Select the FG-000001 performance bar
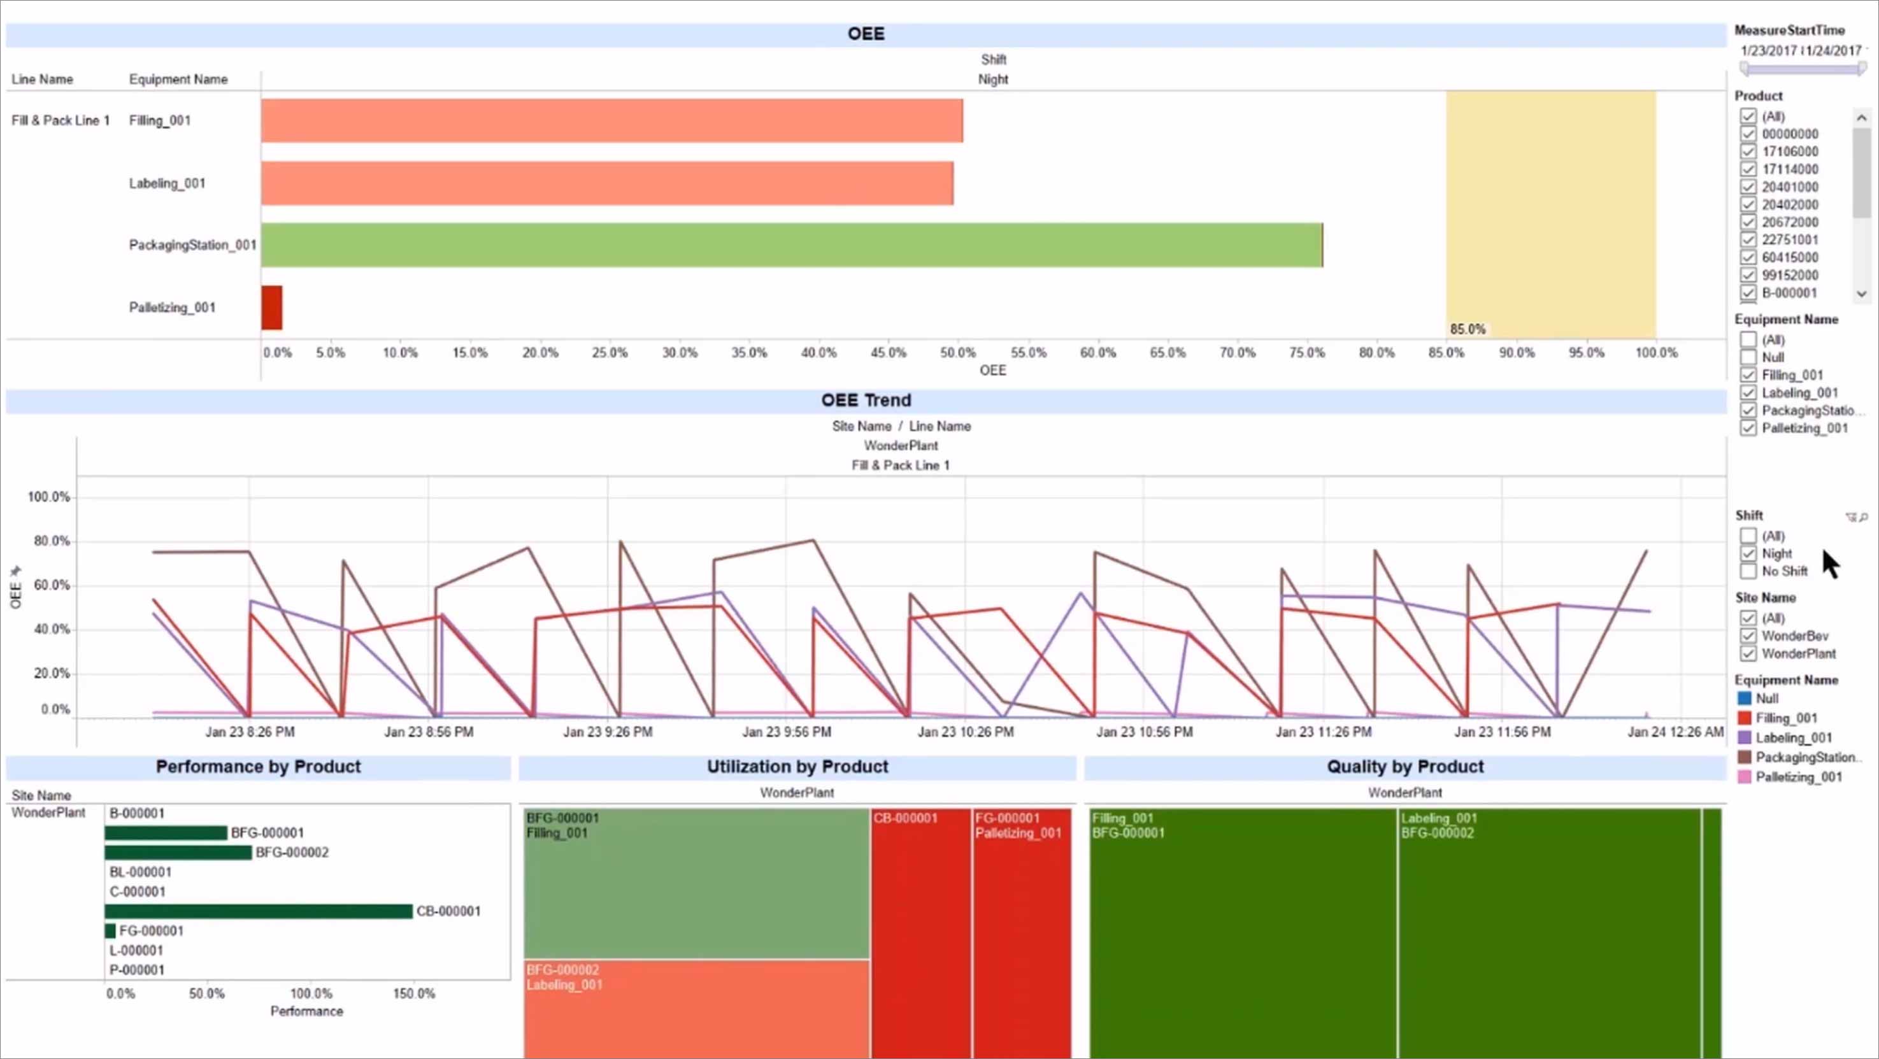This screenshot has width=1879, height=1059. click(110, 930)
